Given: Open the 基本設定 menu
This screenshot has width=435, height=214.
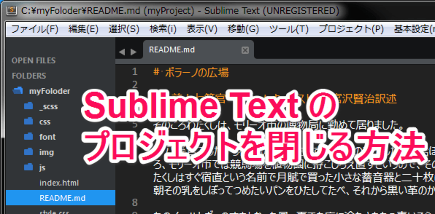Looking at the screenshot, I should (x=414, y=29).
